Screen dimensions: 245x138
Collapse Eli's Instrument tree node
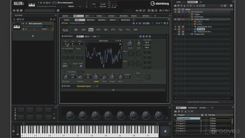186,12
